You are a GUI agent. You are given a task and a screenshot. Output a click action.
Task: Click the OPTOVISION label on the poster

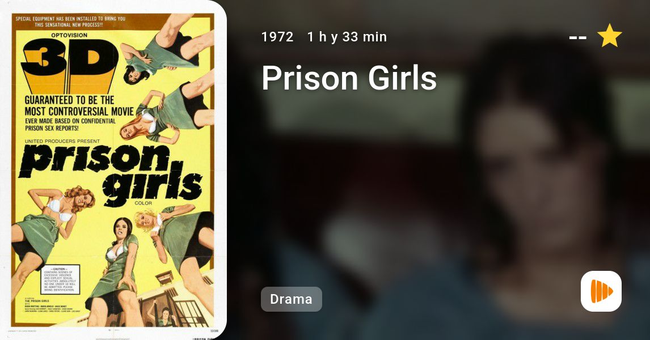[x=69, y=35]
